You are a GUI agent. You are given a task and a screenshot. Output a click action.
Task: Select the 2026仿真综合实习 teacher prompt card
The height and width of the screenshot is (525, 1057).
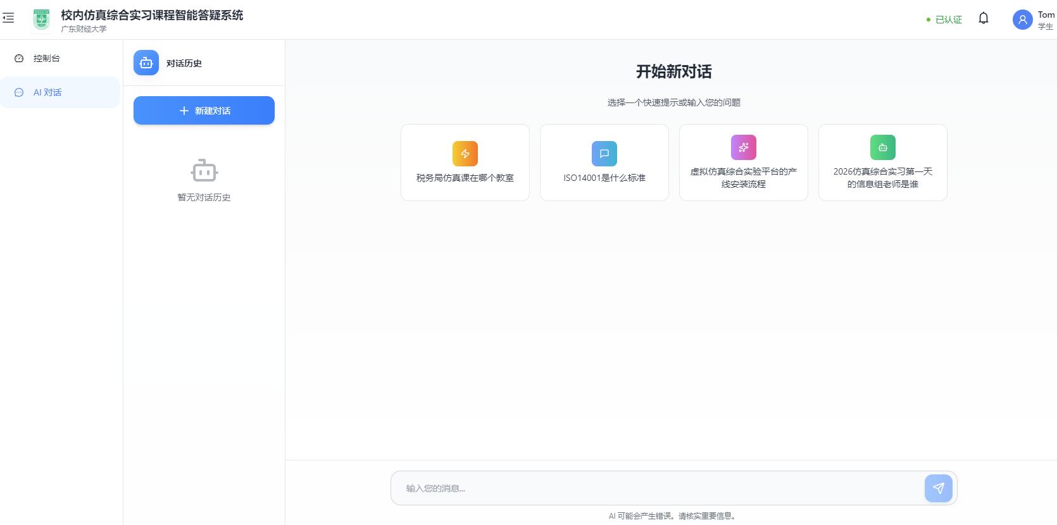coord(882,178)
